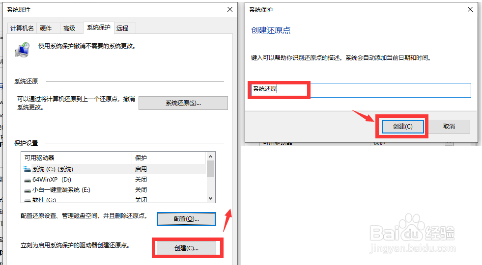482x265 pixels.
Task: Switch to the 计算机名 tab
Action: click(22, 28)
